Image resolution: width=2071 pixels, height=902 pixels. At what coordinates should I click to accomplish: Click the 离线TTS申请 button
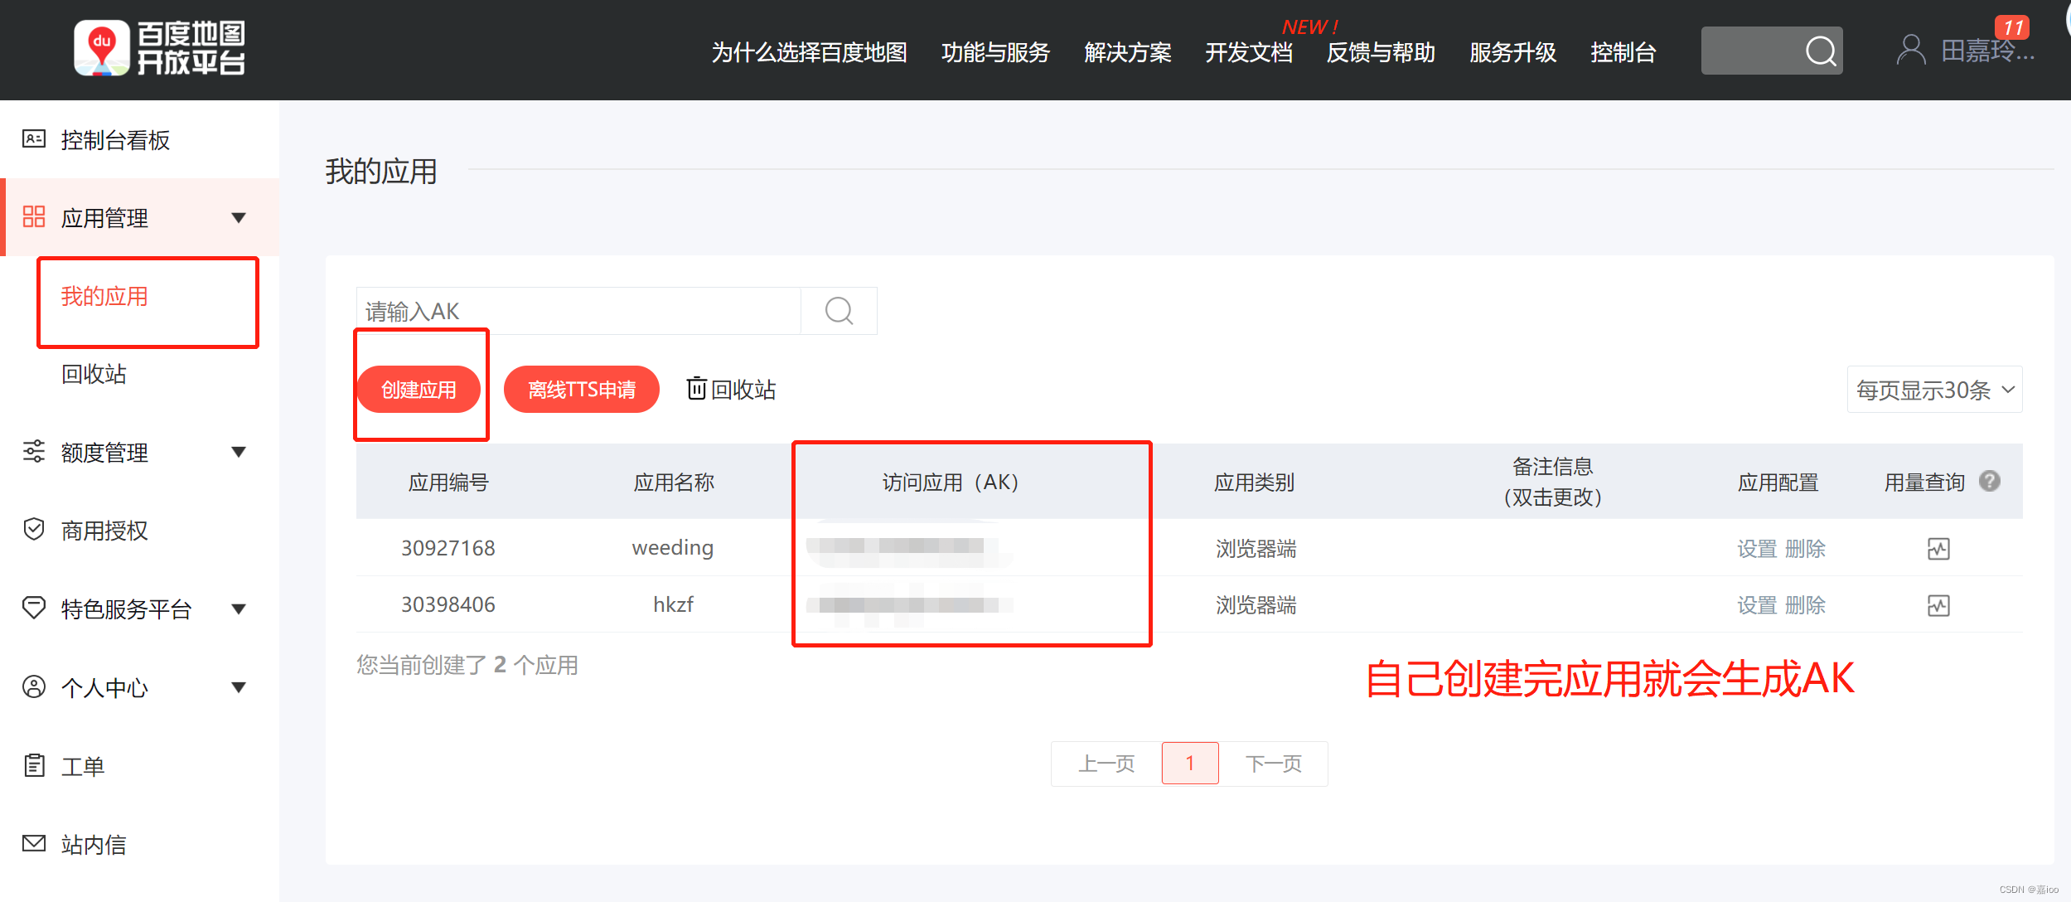pyautogui.click(x=581, y=390)
